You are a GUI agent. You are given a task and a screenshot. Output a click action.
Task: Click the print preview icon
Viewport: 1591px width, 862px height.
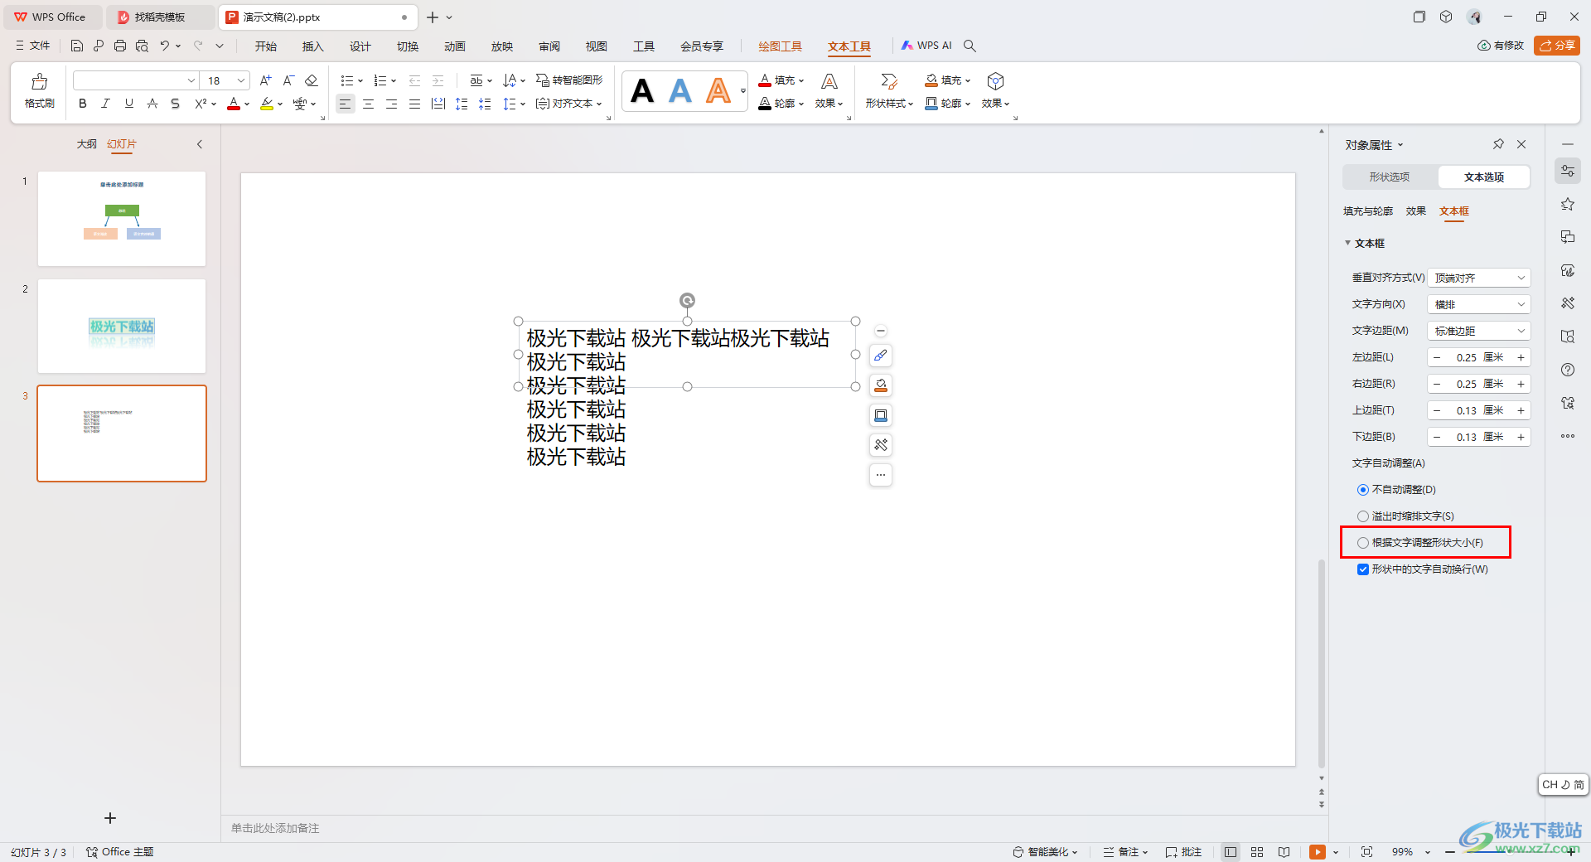pos(142,46)
